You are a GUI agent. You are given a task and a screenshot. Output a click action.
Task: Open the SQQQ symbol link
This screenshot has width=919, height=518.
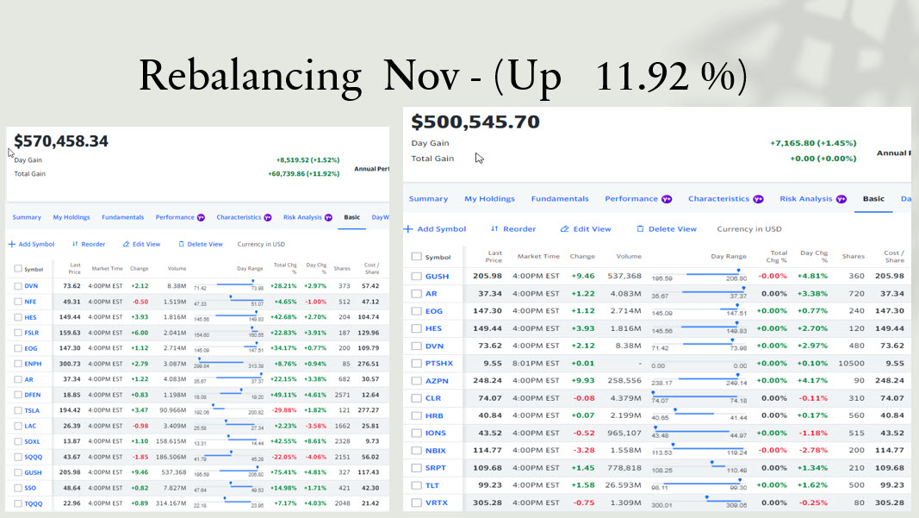pyautogui.click(x=34, y=457)
